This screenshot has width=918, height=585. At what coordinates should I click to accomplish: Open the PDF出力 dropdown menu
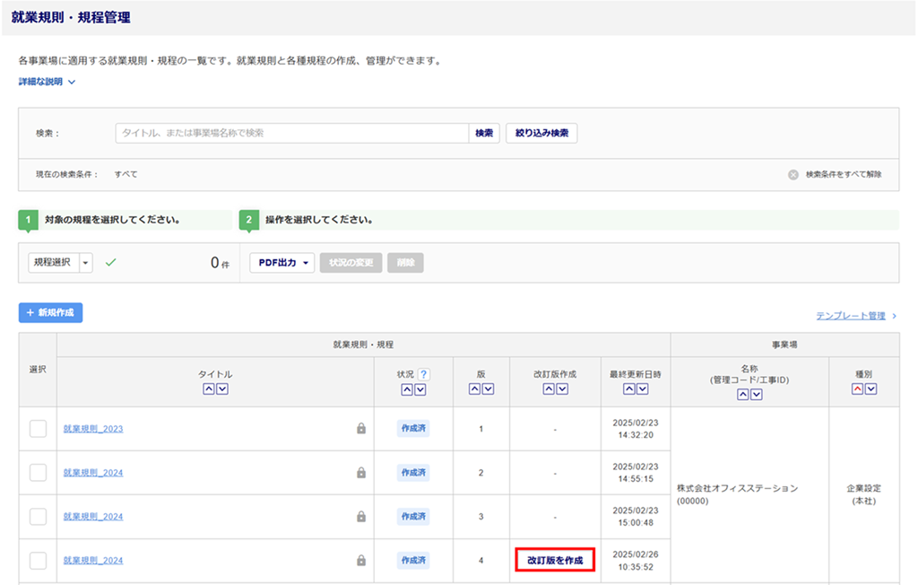coord(281,263)
